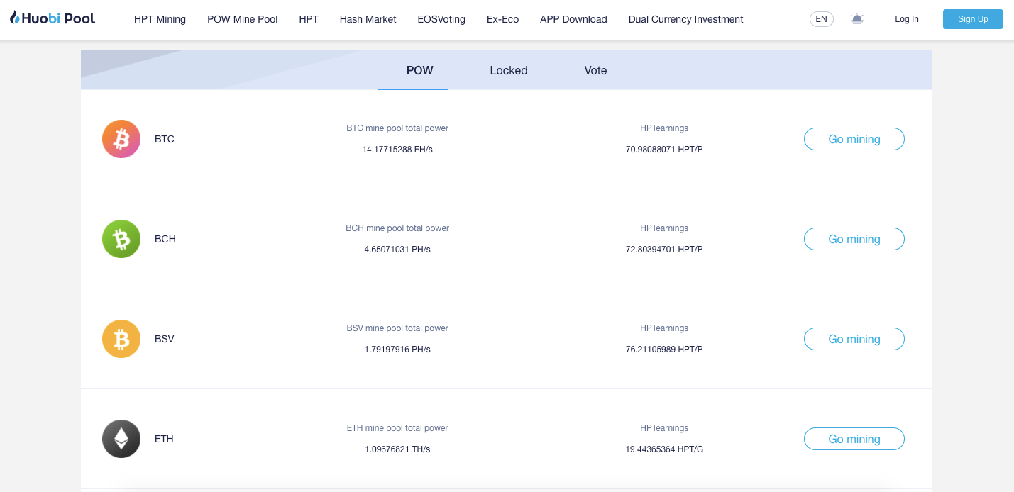
Task: Click the Log In link
Action: (x=907, y=19)
